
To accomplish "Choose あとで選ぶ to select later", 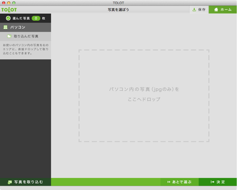I will point(180,182).
